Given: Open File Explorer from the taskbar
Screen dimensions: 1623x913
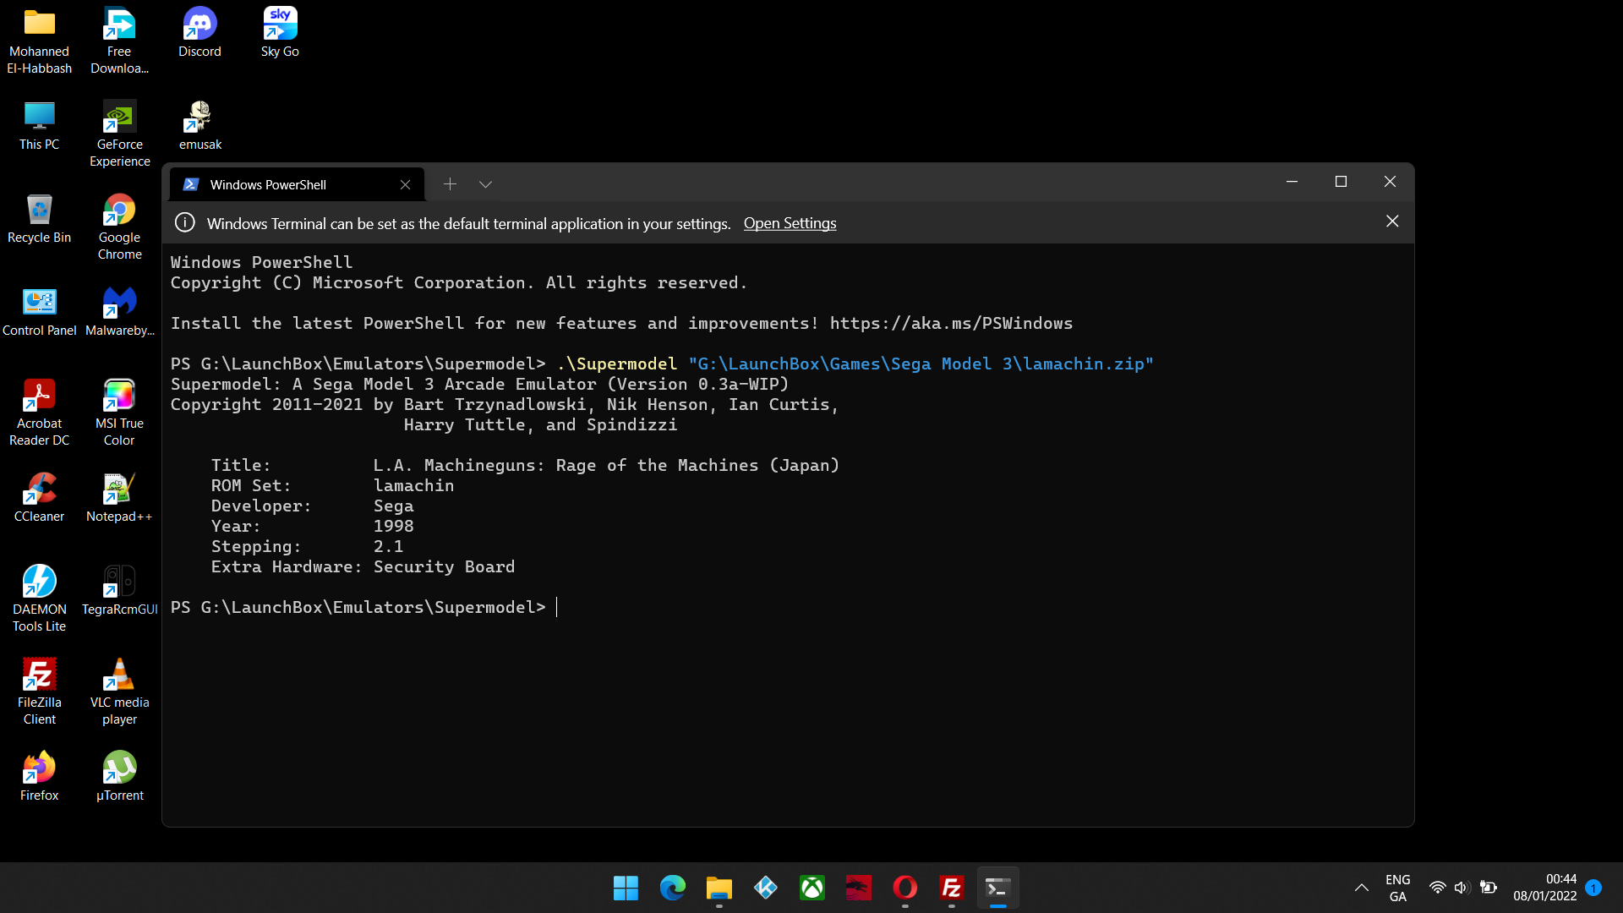Looking at the screenshot, I should 719,888.
